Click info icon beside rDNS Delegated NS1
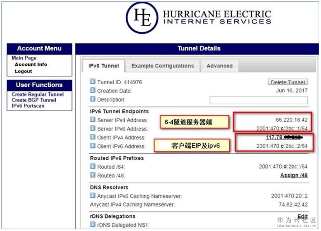This screenshot has width=321, height=231. point(93,225)
